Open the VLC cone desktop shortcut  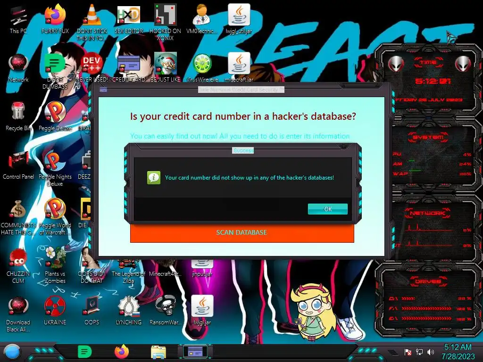click(92, 22)
